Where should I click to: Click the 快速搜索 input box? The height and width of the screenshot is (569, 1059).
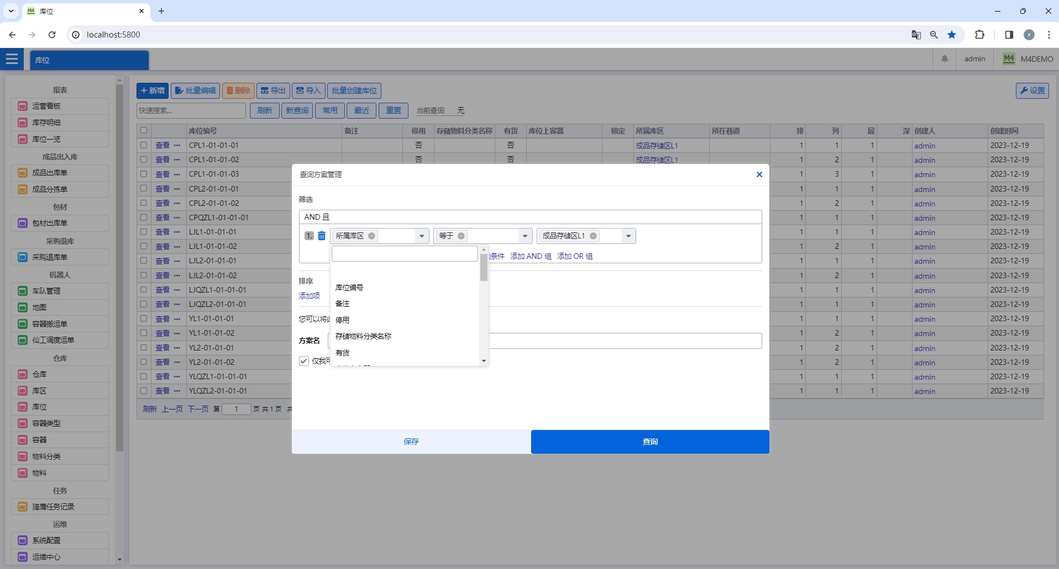click(191, 110)
